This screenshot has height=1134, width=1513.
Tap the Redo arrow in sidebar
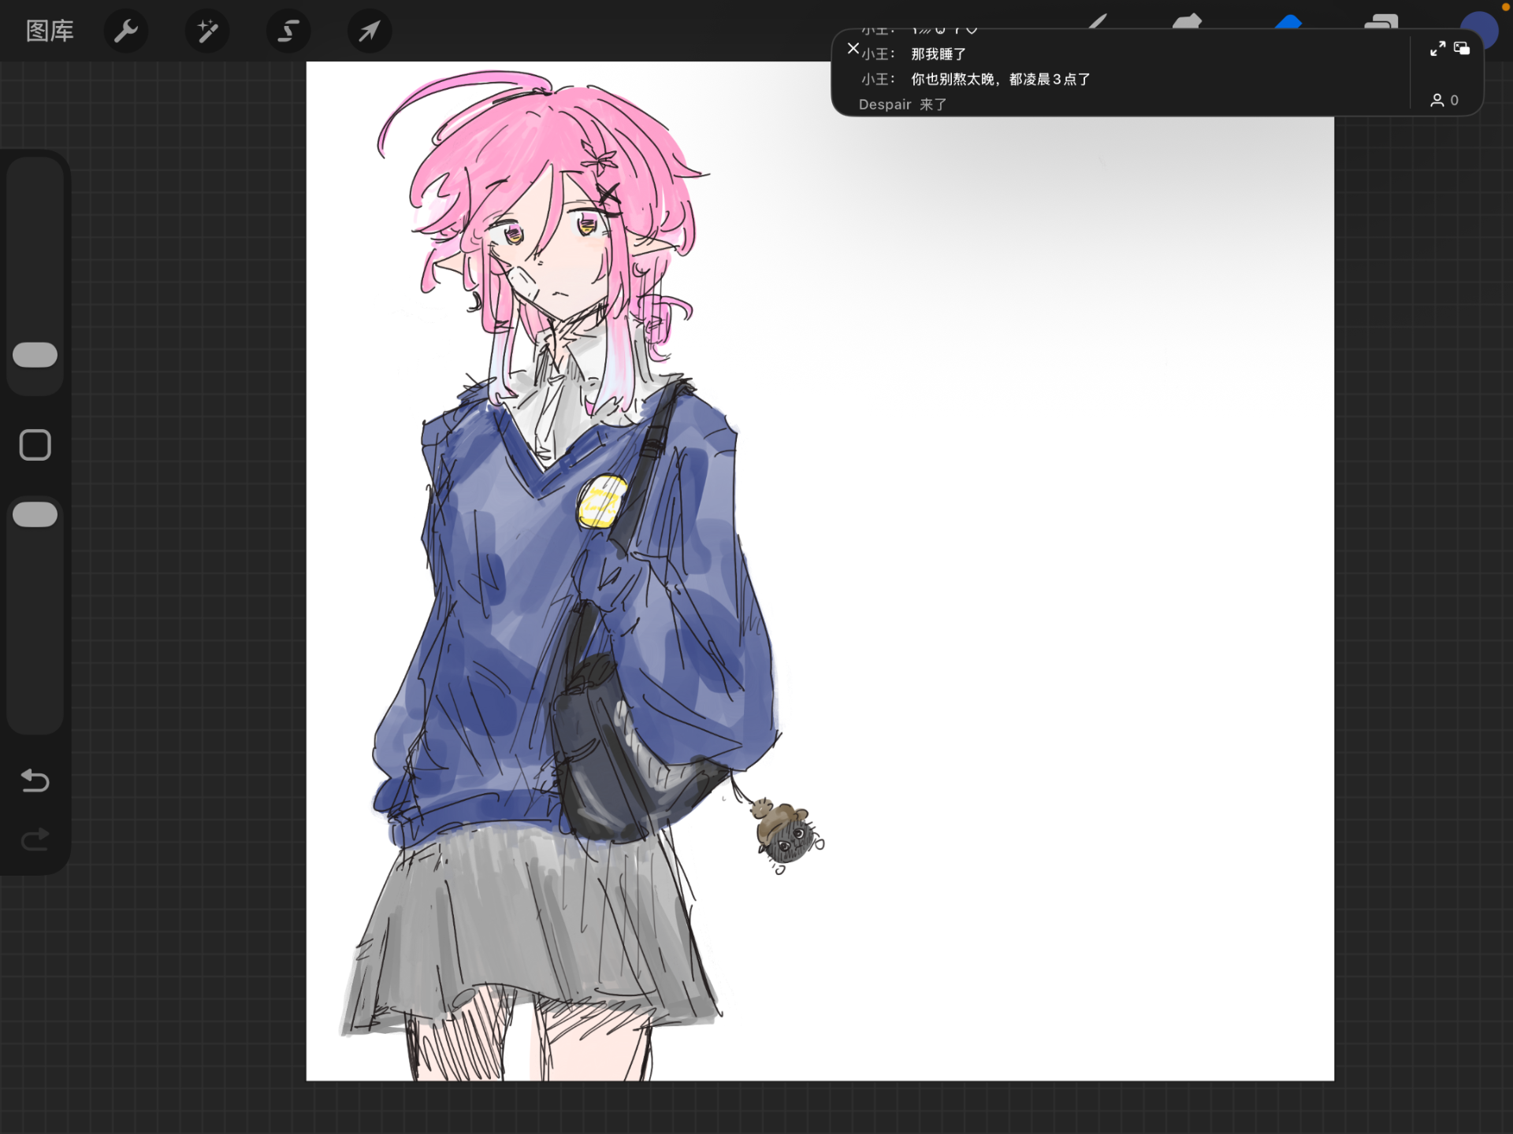click(35, 839)
